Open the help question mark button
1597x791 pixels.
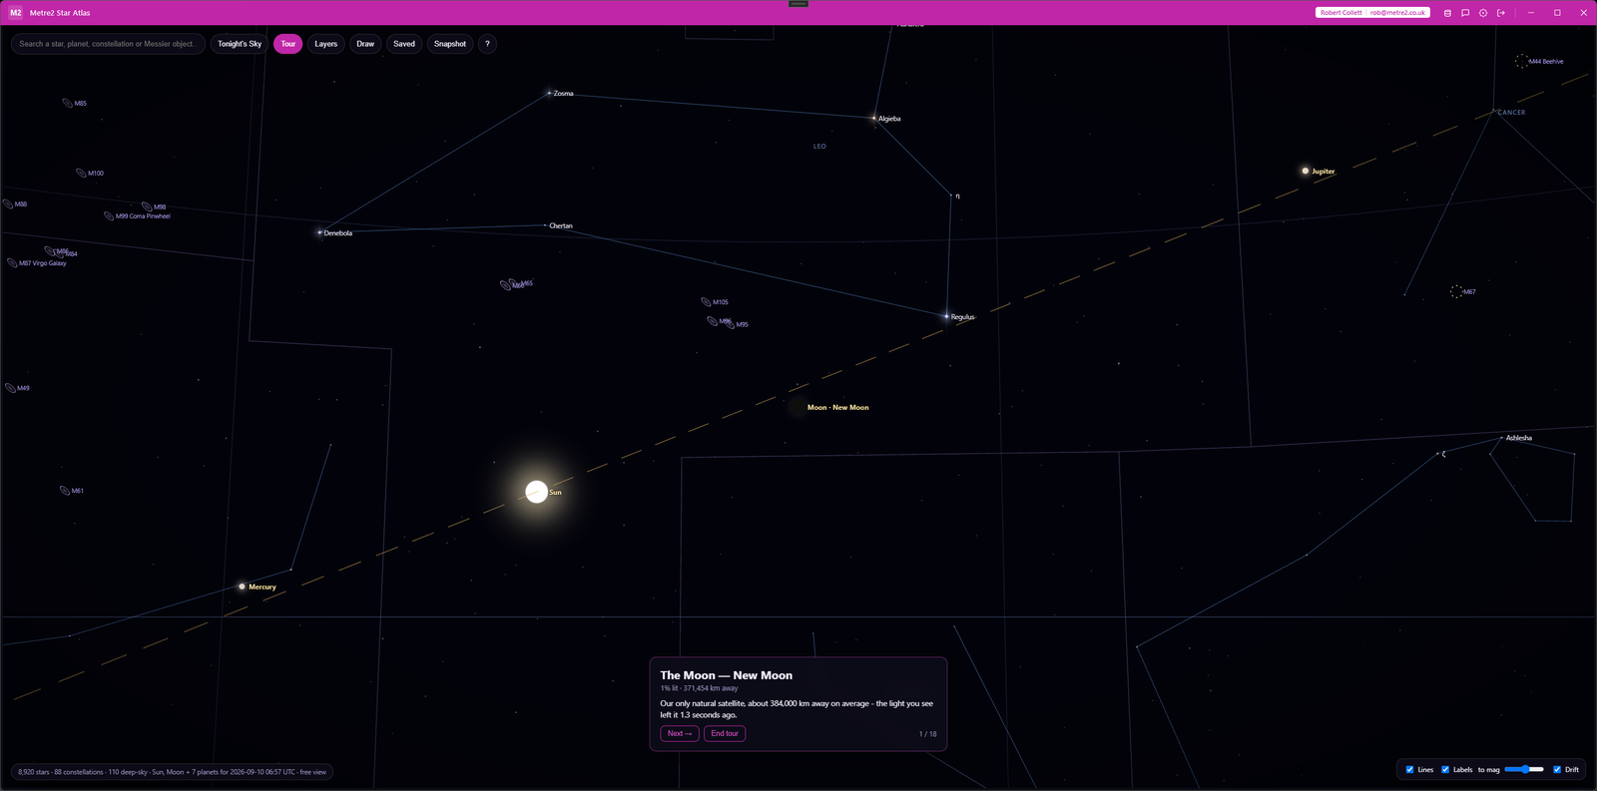point(487,44)
